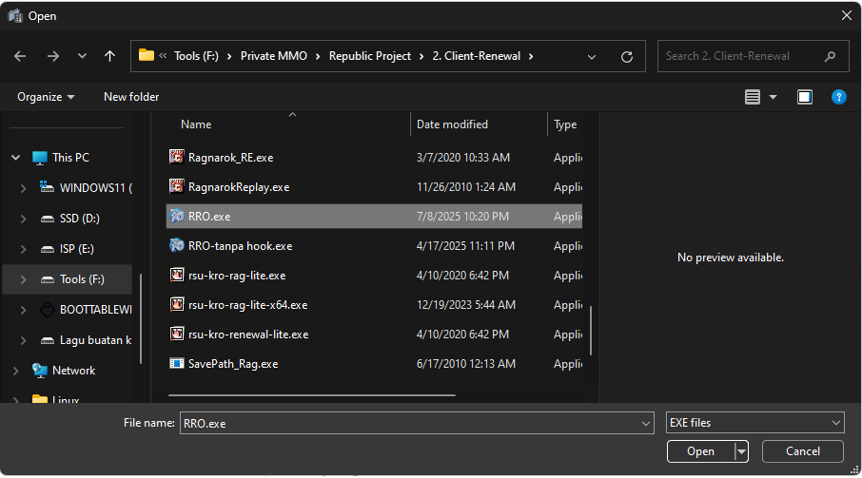The height and width of the screenshot is (478, 862).
Task: Click the Open button
Action: pos(700,451)
